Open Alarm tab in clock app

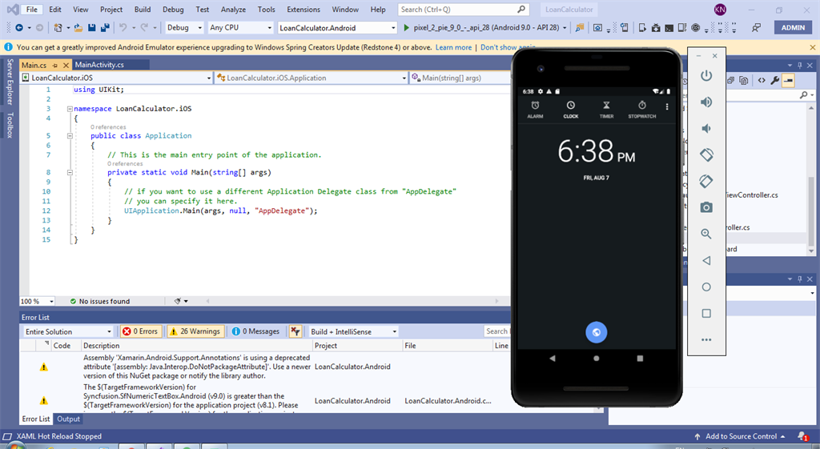tap(535, 109)
